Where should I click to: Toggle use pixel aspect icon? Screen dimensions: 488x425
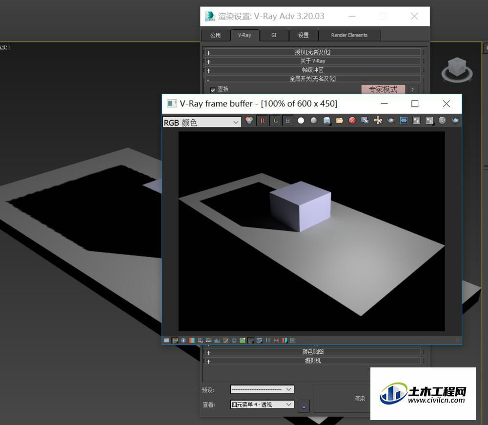276,341
